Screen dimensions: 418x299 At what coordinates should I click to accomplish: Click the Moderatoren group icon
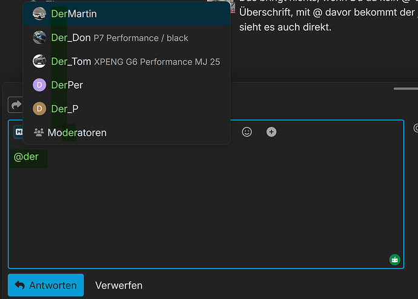39,132
